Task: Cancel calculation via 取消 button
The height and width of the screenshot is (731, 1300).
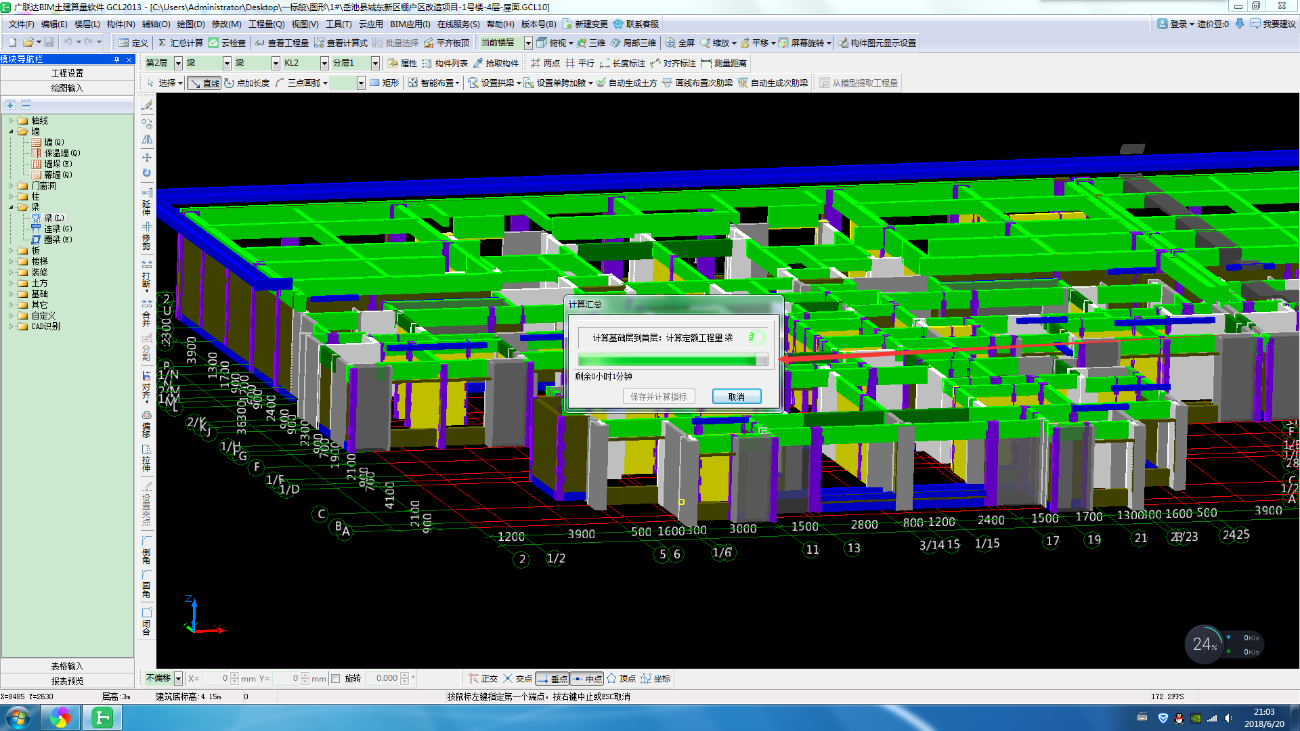Action: [x=736, y=397]
